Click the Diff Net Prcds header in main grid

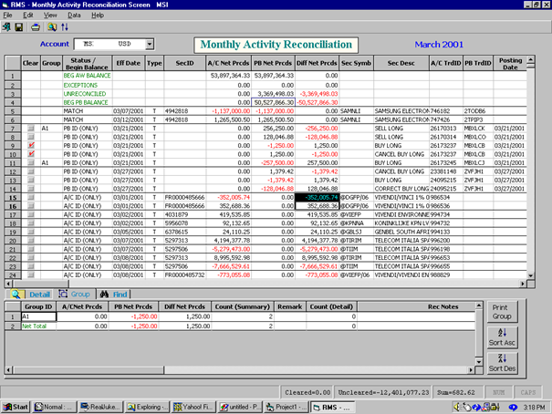click(317, 63)
